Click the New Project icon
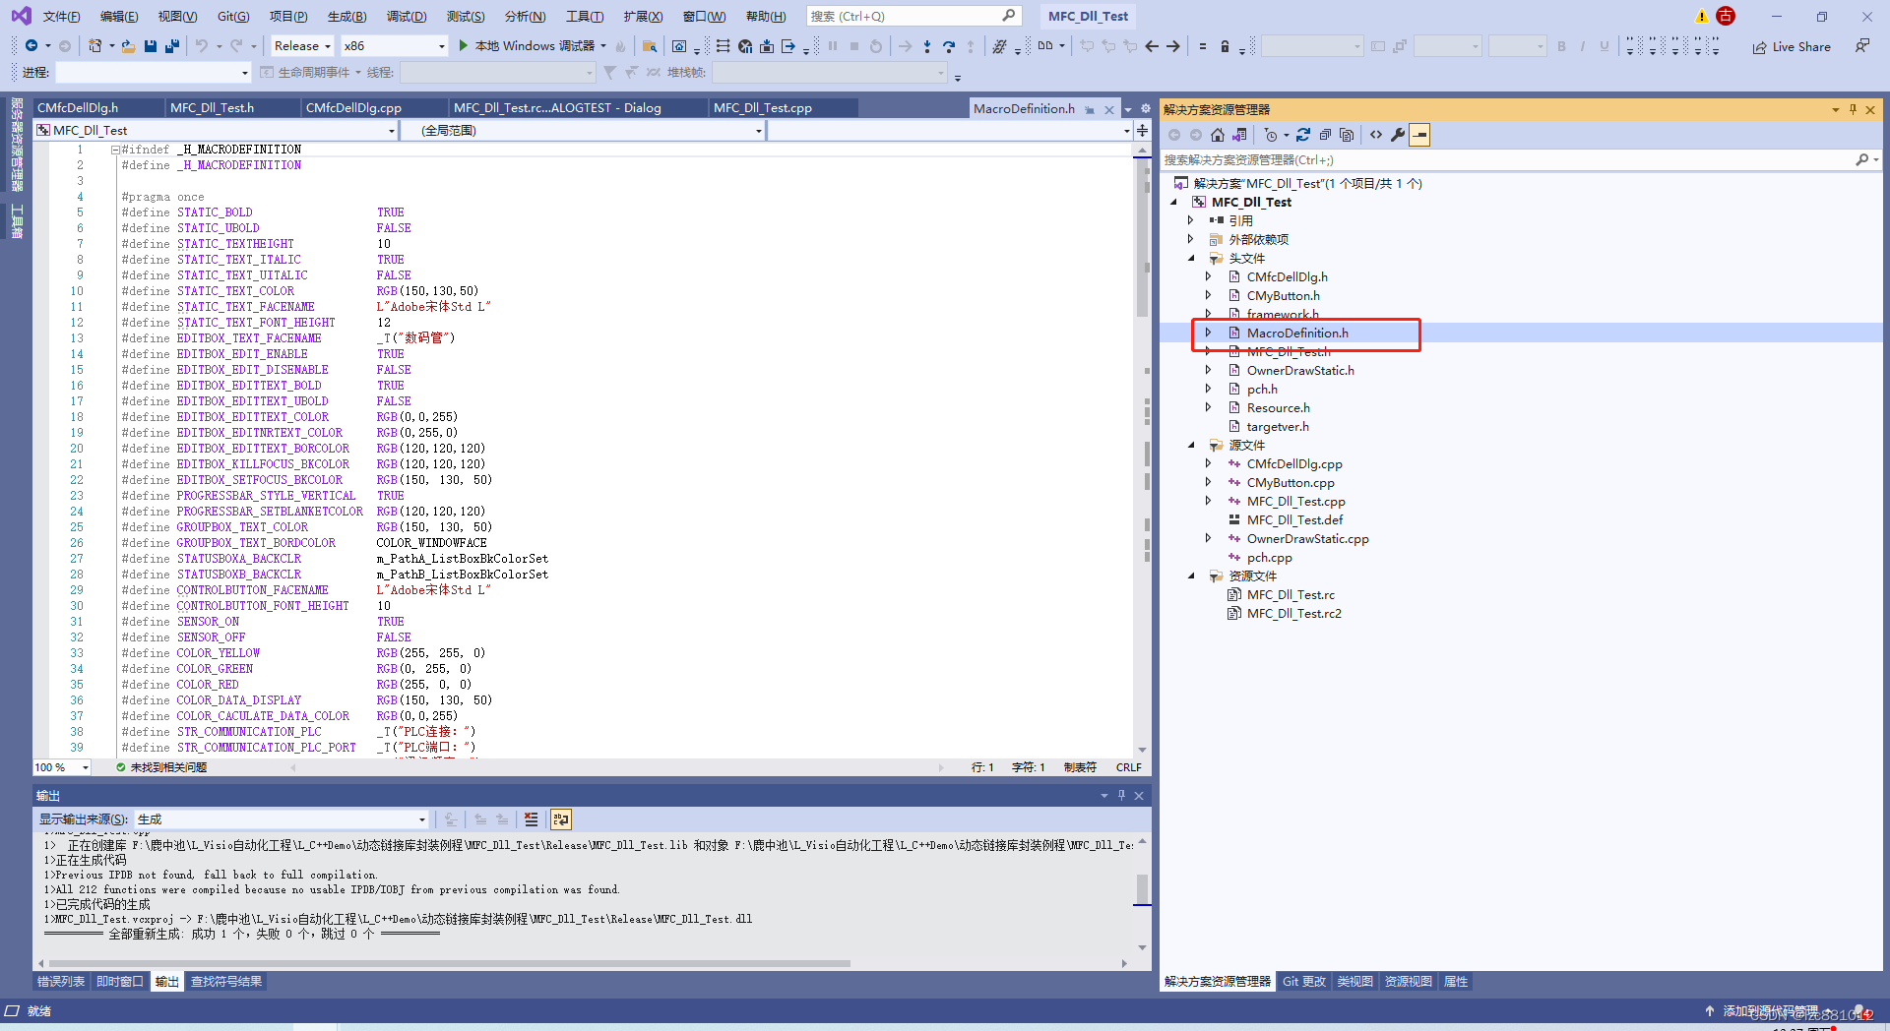The height and width of the screenshot is (1031, 1890). [x=95, y=46]
